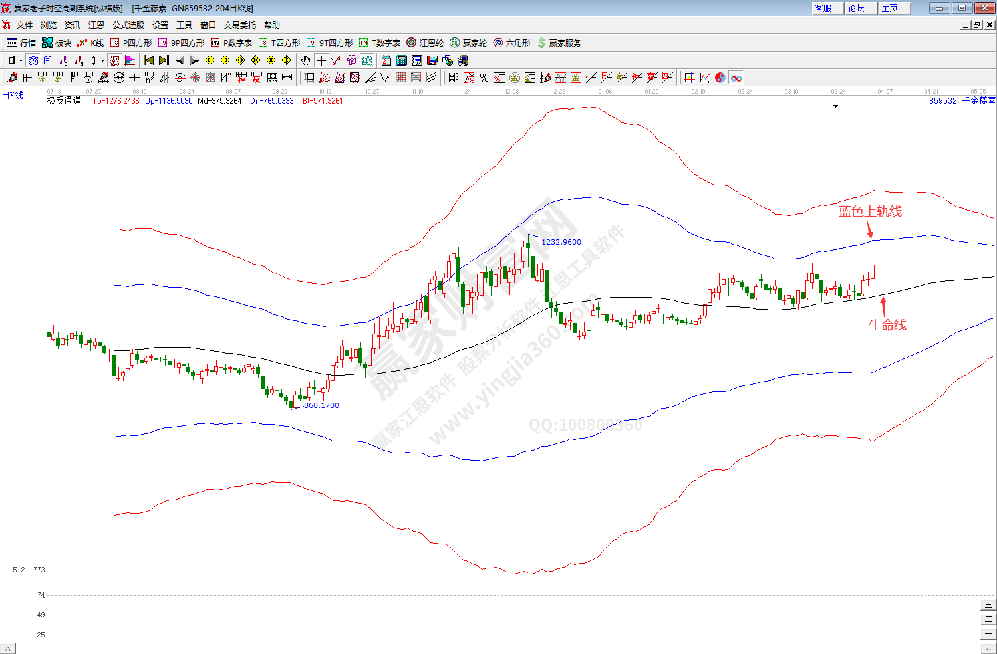The image size is (997, 654).
Task: Open the 交易委托 menu
Action: (239, 25)
